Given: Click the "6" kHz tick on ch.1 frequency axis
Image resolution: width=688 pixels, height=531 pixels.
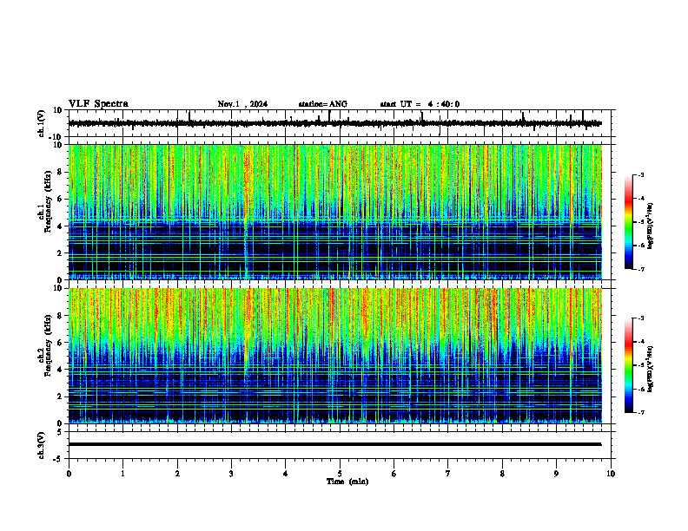Looking at the screenshot, I should pos(60,200).
